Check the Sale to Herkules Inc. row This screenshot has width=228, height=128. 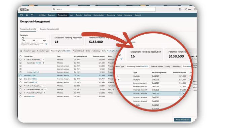(21, 86)
